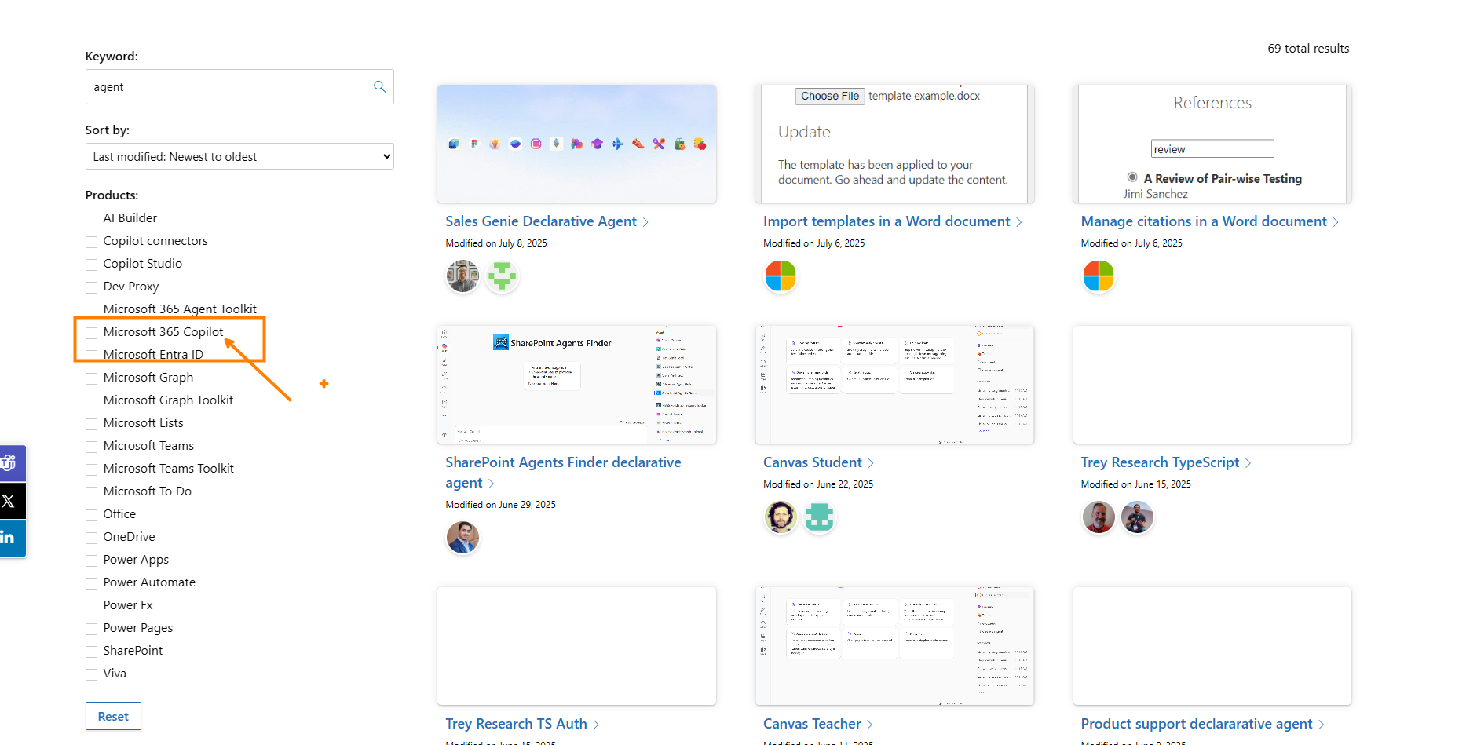Check the Power Pages filter
This screenshot has height=745, width=1466.
tap(92, 629)
